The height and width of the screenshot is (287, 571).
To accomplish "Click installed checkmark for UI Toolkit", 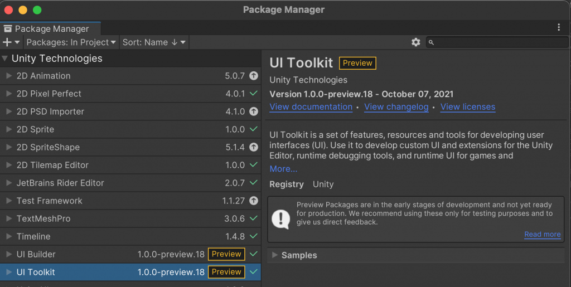I will click(254, 271).
